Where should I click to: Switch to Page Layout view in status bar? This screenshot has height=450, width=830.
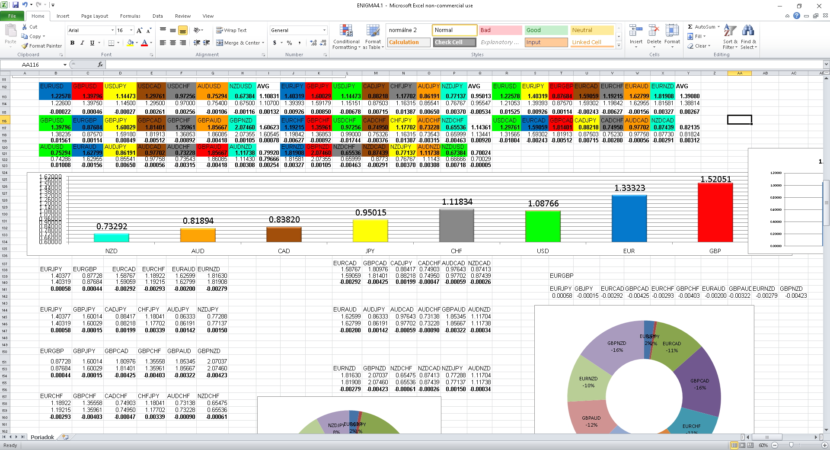pos(742,445)
